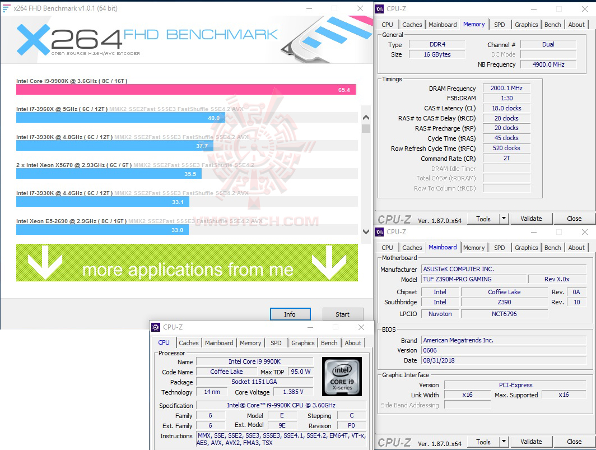Click the Core Voltage value 1.385 V
The image size is (596, 450).
pyautogui.click(x=293, y=392)
